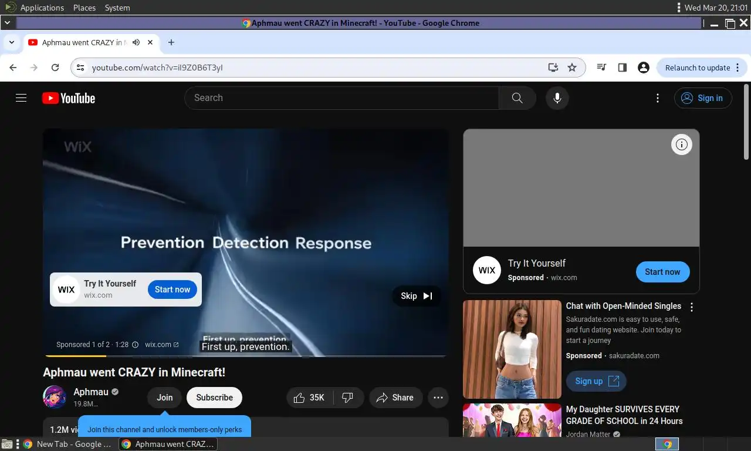
Task: Click the Sign in button
Action: [x=703, y=98]
